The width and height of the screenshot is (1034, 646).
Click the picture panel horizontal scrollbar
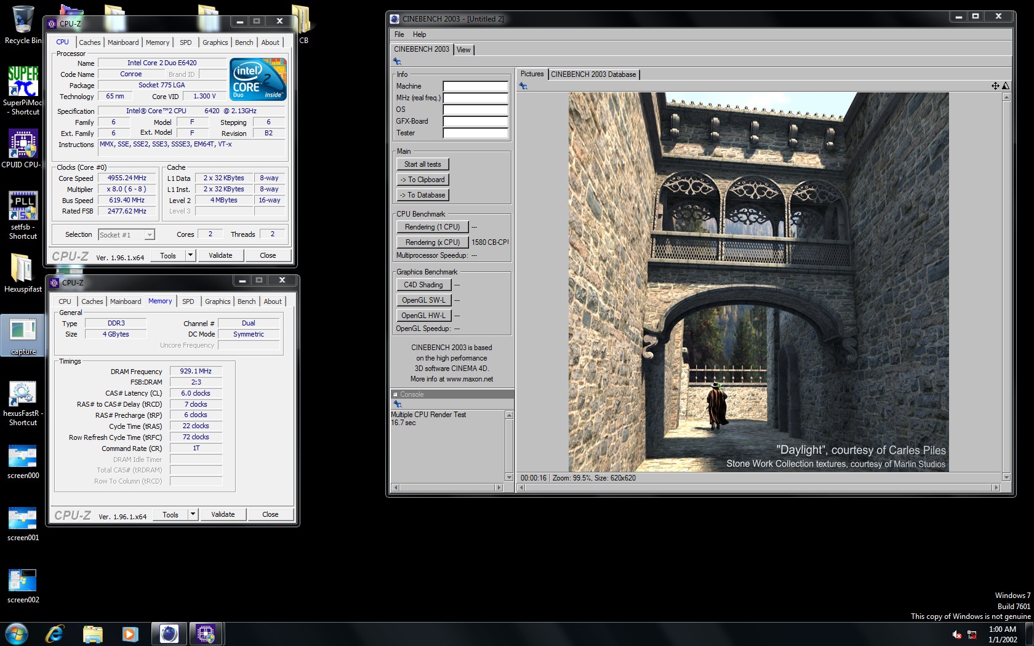758,487
